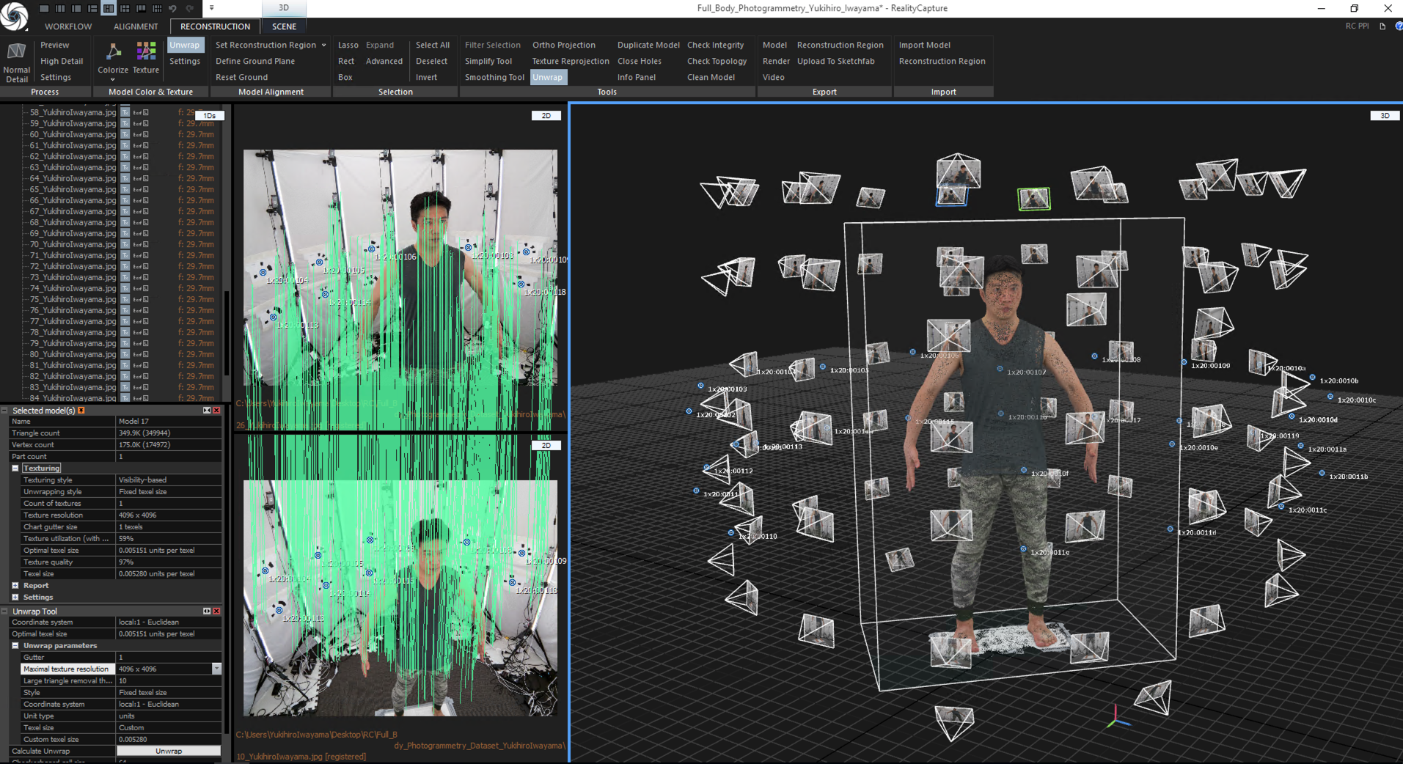Expand the Report section

pyautogui.click(x=15, y=585)
